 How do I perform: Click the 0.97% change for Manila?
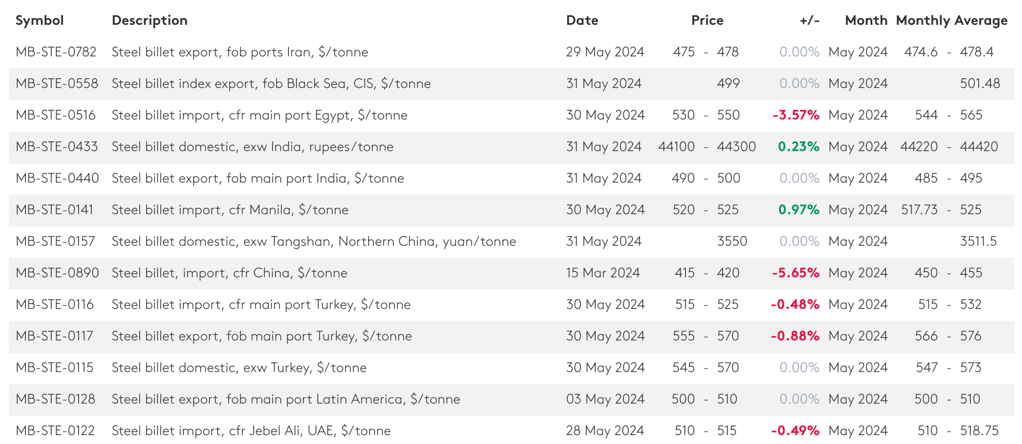pyautogui.click(x=798, y=210)
